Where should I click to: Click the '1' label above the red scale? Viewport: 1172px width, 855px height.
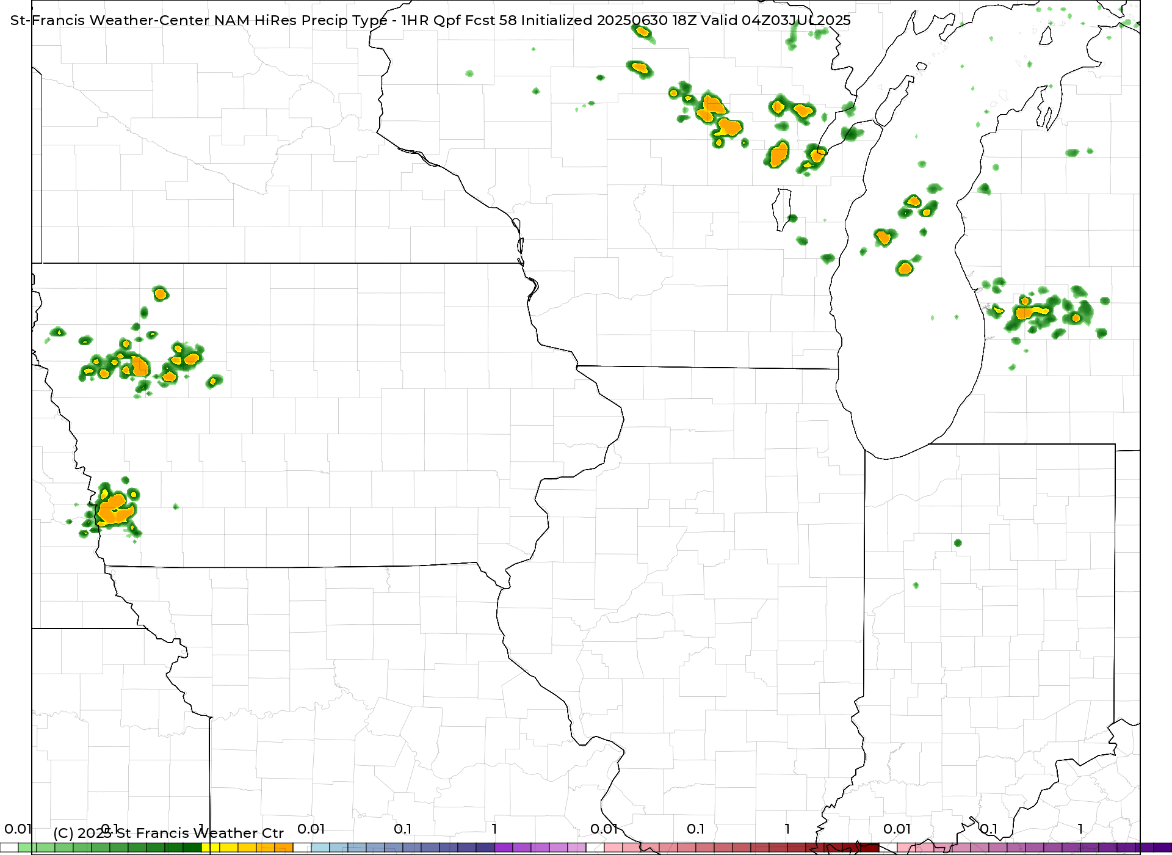(787, 829)
